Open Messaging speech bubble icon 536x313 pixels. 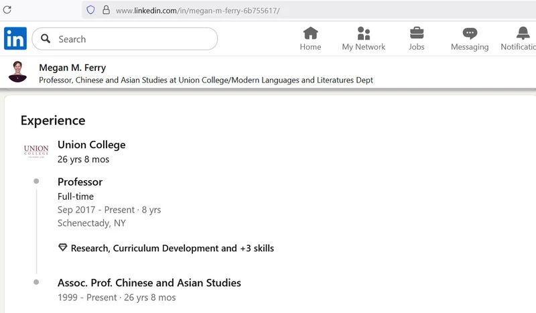pyautogui.click(x=470, y=34)
